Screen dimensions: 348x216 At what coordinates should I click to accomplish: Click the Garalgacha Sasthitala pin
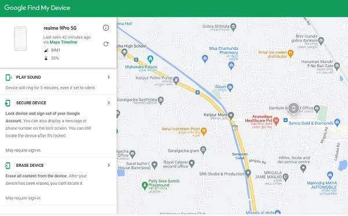click(161, 100)
